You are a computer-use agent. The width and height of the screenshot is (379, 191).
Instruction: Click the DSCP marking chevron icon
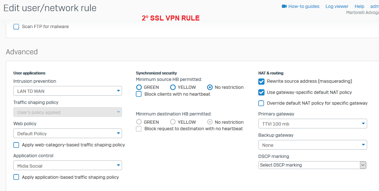[x=363, y=165]
